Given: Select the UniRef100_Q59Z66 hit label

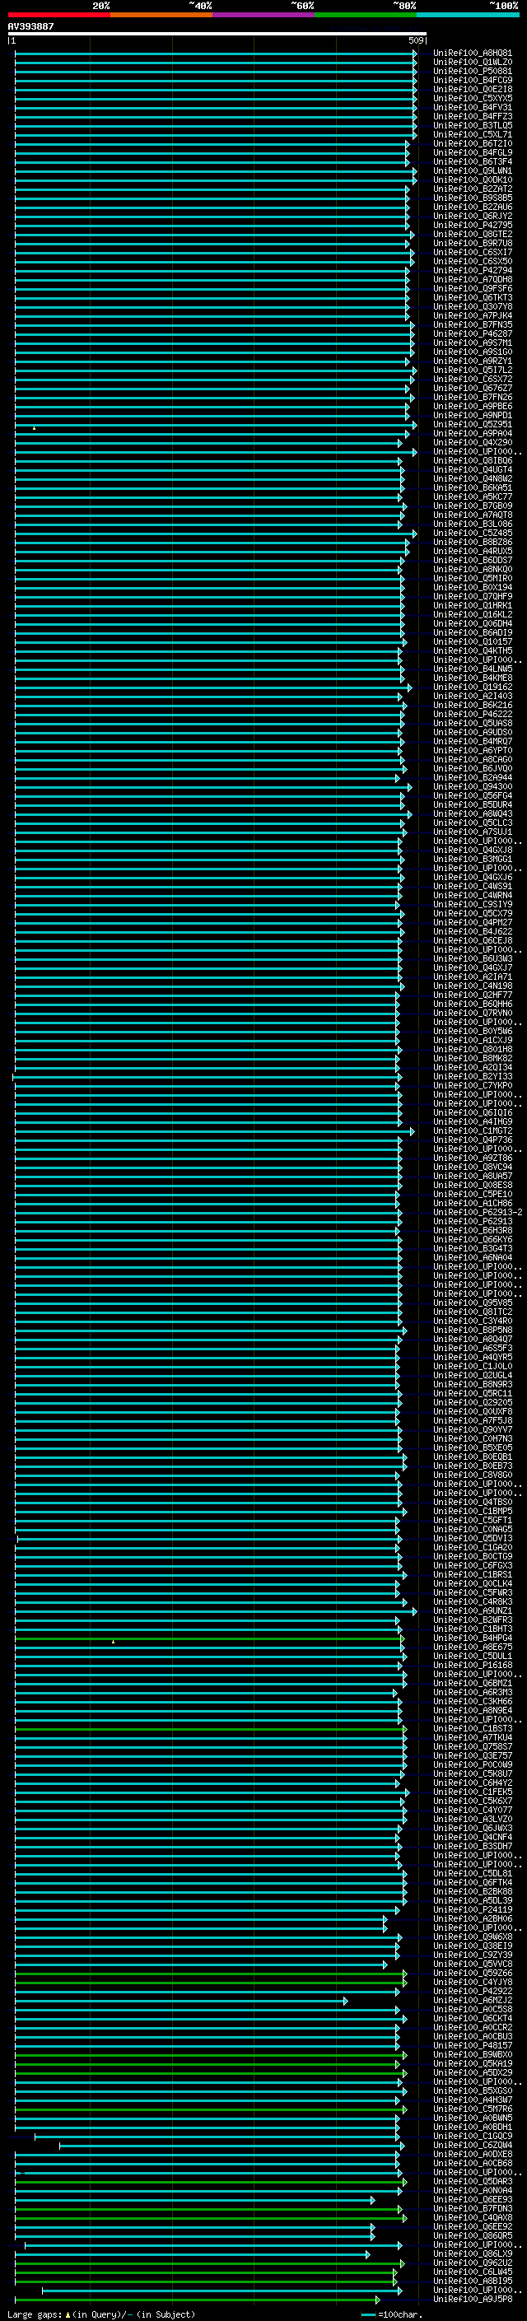Looking at the screenshot, I should [472, 1972].
